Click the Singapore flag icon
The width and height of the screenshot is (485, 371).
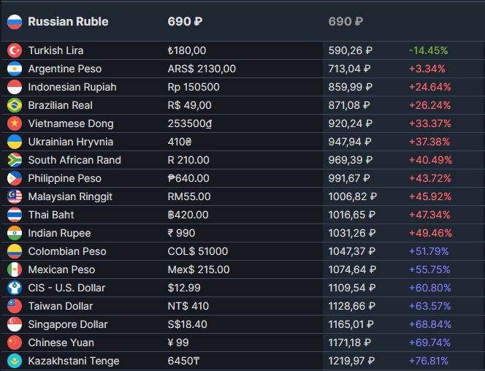coord(15,324)
